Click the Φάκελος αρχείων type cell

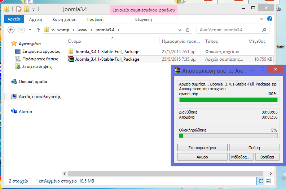click(222, 52)
